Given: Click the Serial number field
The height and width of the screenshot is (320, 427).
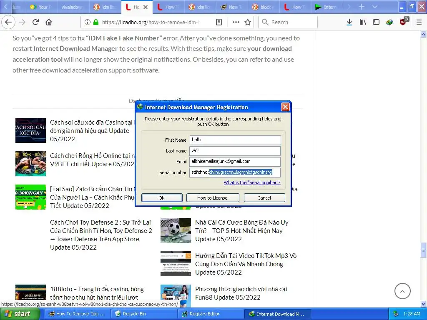Looking at the screenshot, I should [235, 172].
